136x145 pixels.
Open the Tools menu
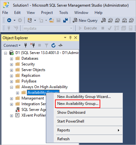(64, 13)
